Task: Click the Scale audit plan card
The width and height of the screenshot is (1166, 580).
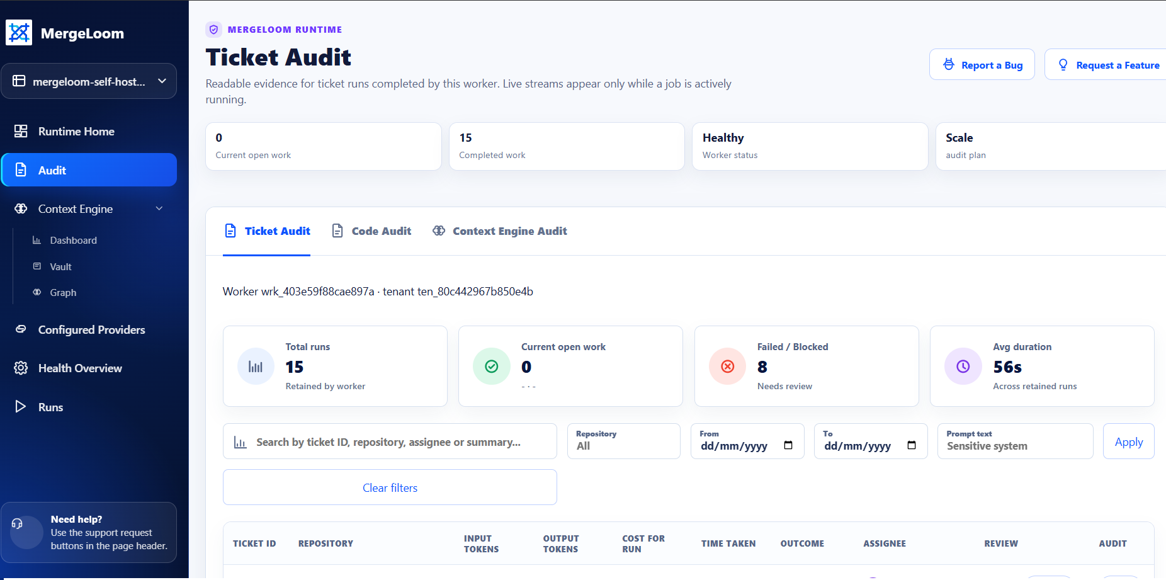Action: [1051, 146]
